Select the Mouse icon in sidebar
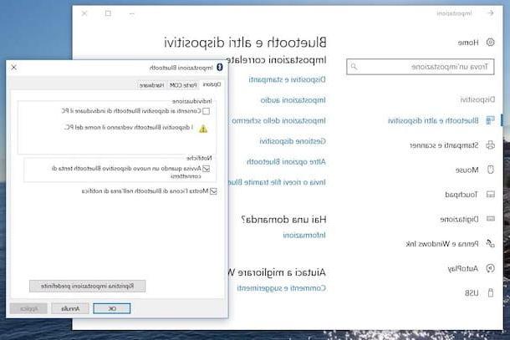Screen dimensions: 510x340 (x=491, y=170)
